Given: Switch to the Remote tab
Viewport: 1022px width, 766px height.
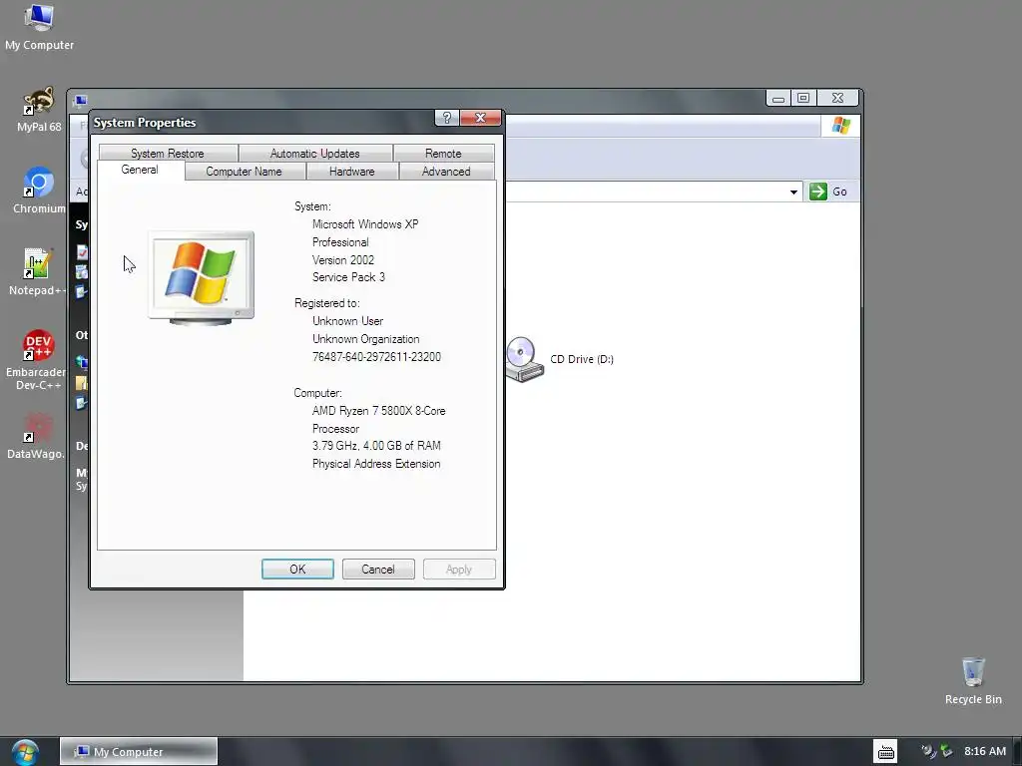Looking at the screenshot, I should click(443, 153).
